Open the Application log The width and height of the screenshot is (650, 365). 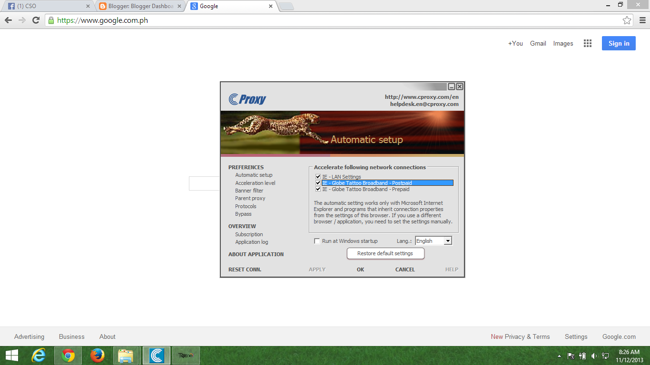click(252, 242)
